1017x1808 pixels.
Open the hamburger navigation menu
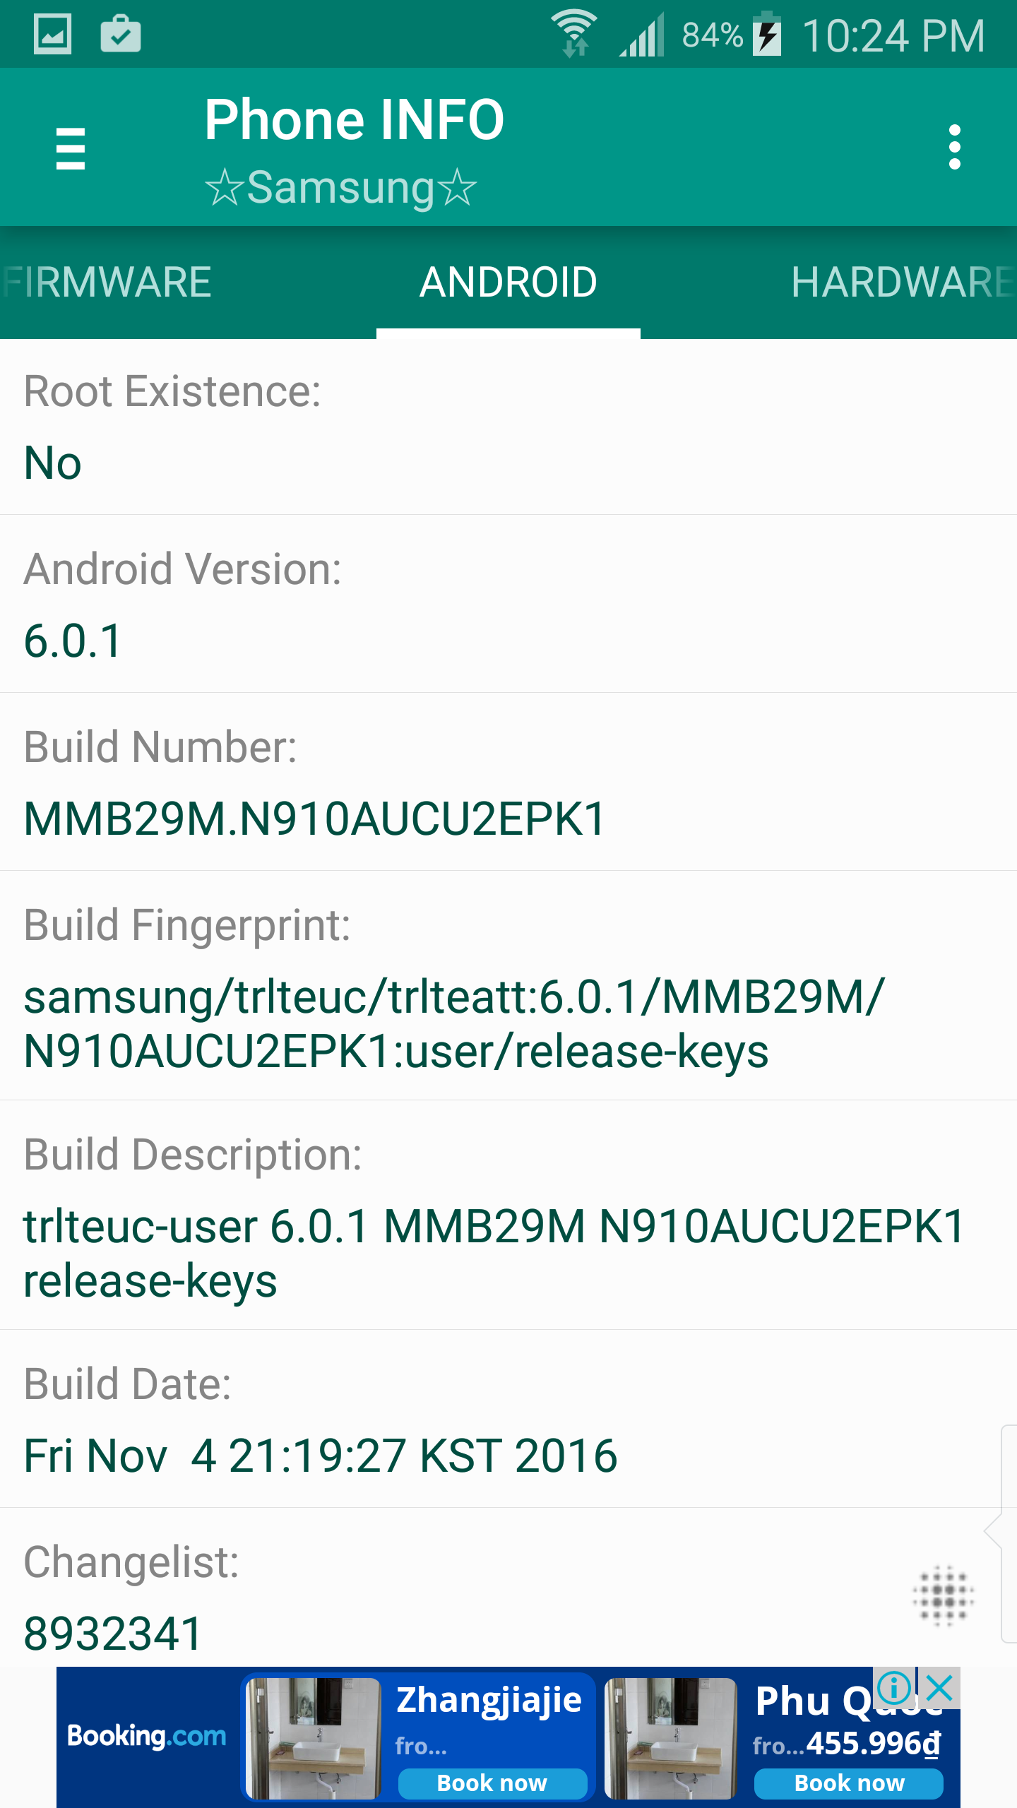point(71,148)
